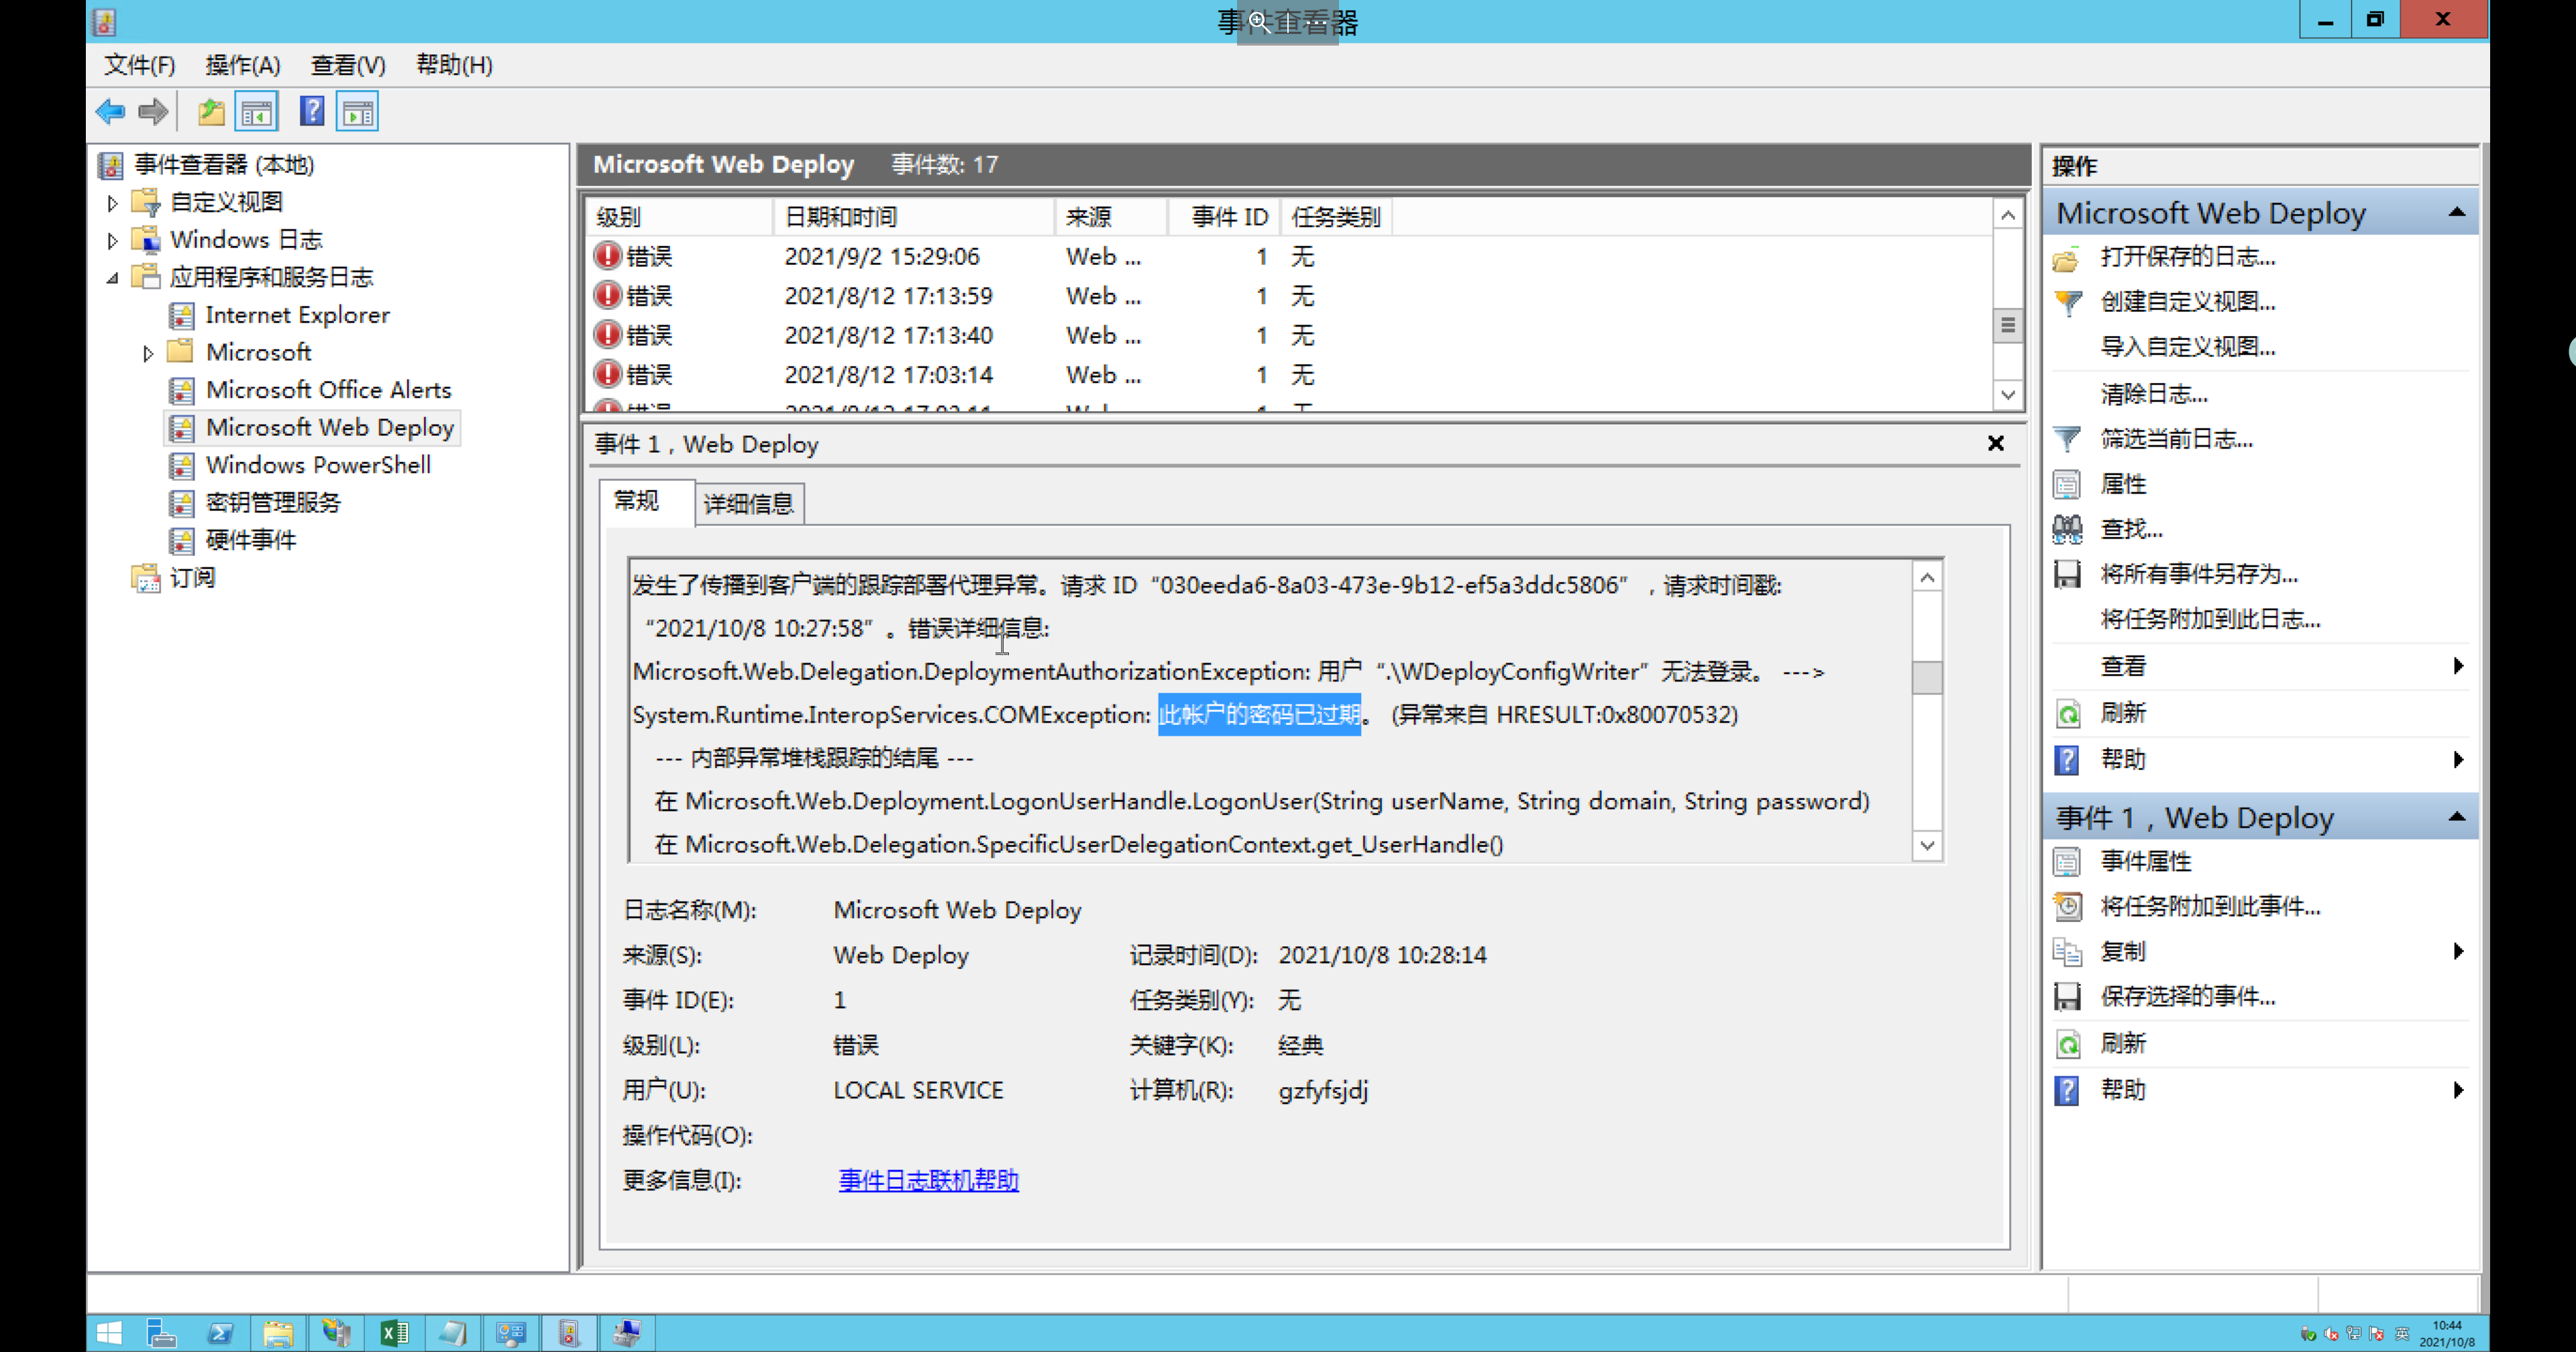Click the blue help toolbar icon
The width and height of the screenshot is (2576, 1352).
click(x=312, y=112)
